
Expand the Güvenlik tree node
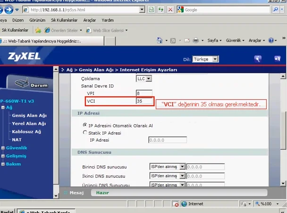tap(3, 148)
